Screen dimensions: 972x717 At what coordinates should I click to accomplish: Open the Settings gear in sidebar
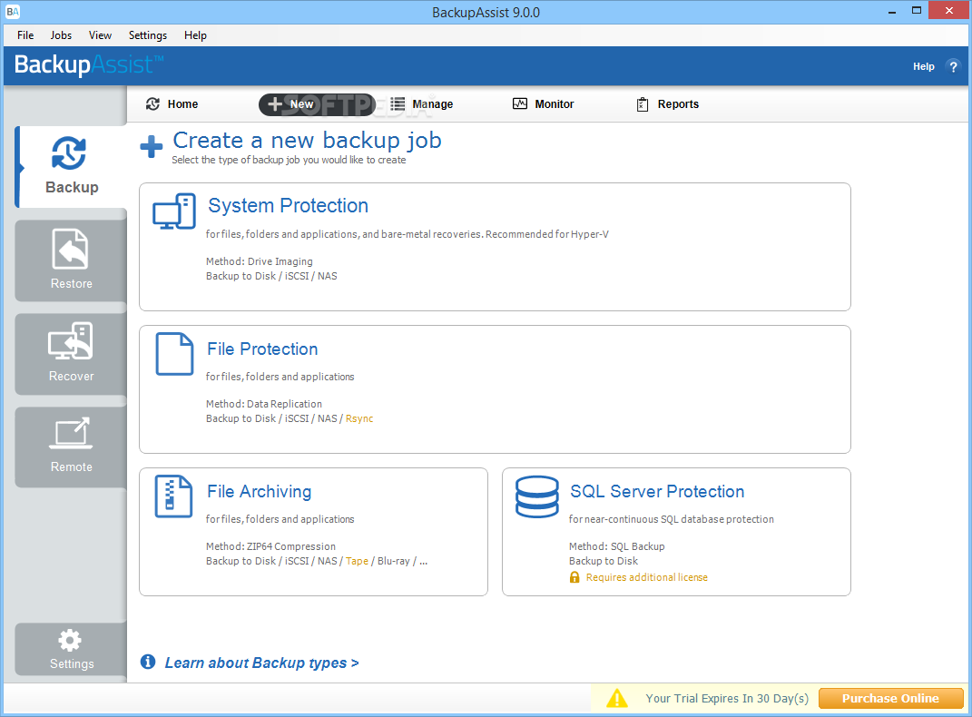click(x=72, y=649)
